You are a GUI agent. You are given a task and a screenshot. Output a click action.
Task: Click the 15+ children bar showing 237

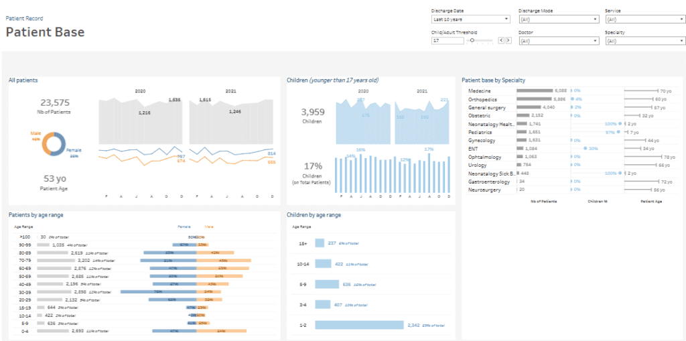pyautogui.click(x=320, y=243)
